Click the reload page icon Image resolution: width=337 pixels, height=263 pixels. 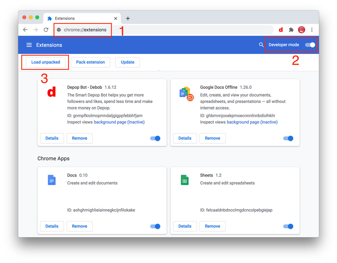point(46,30)
